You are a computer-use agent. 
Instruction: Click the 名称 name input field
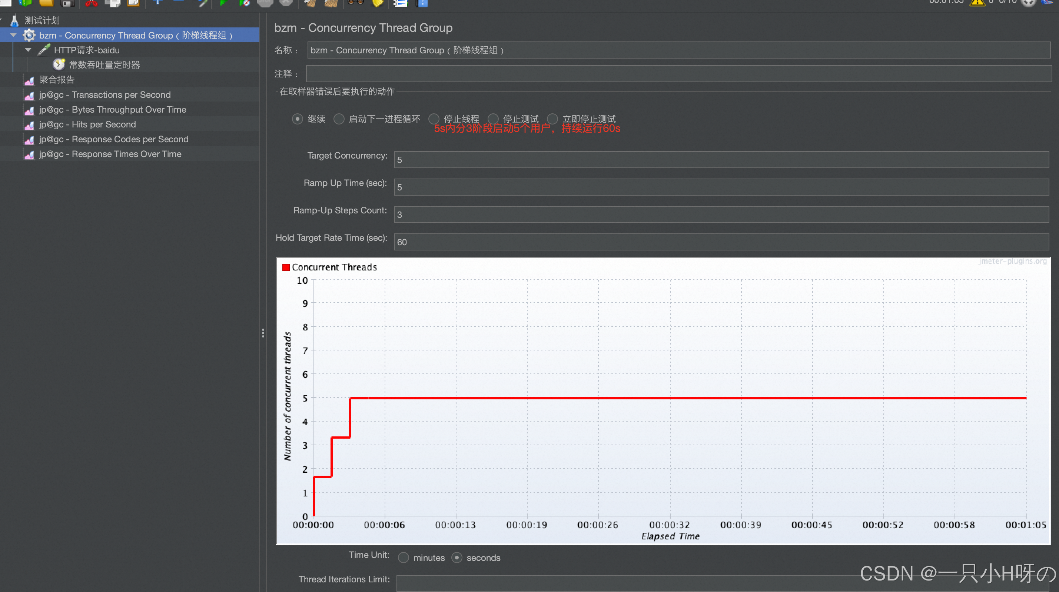[679, 50]
